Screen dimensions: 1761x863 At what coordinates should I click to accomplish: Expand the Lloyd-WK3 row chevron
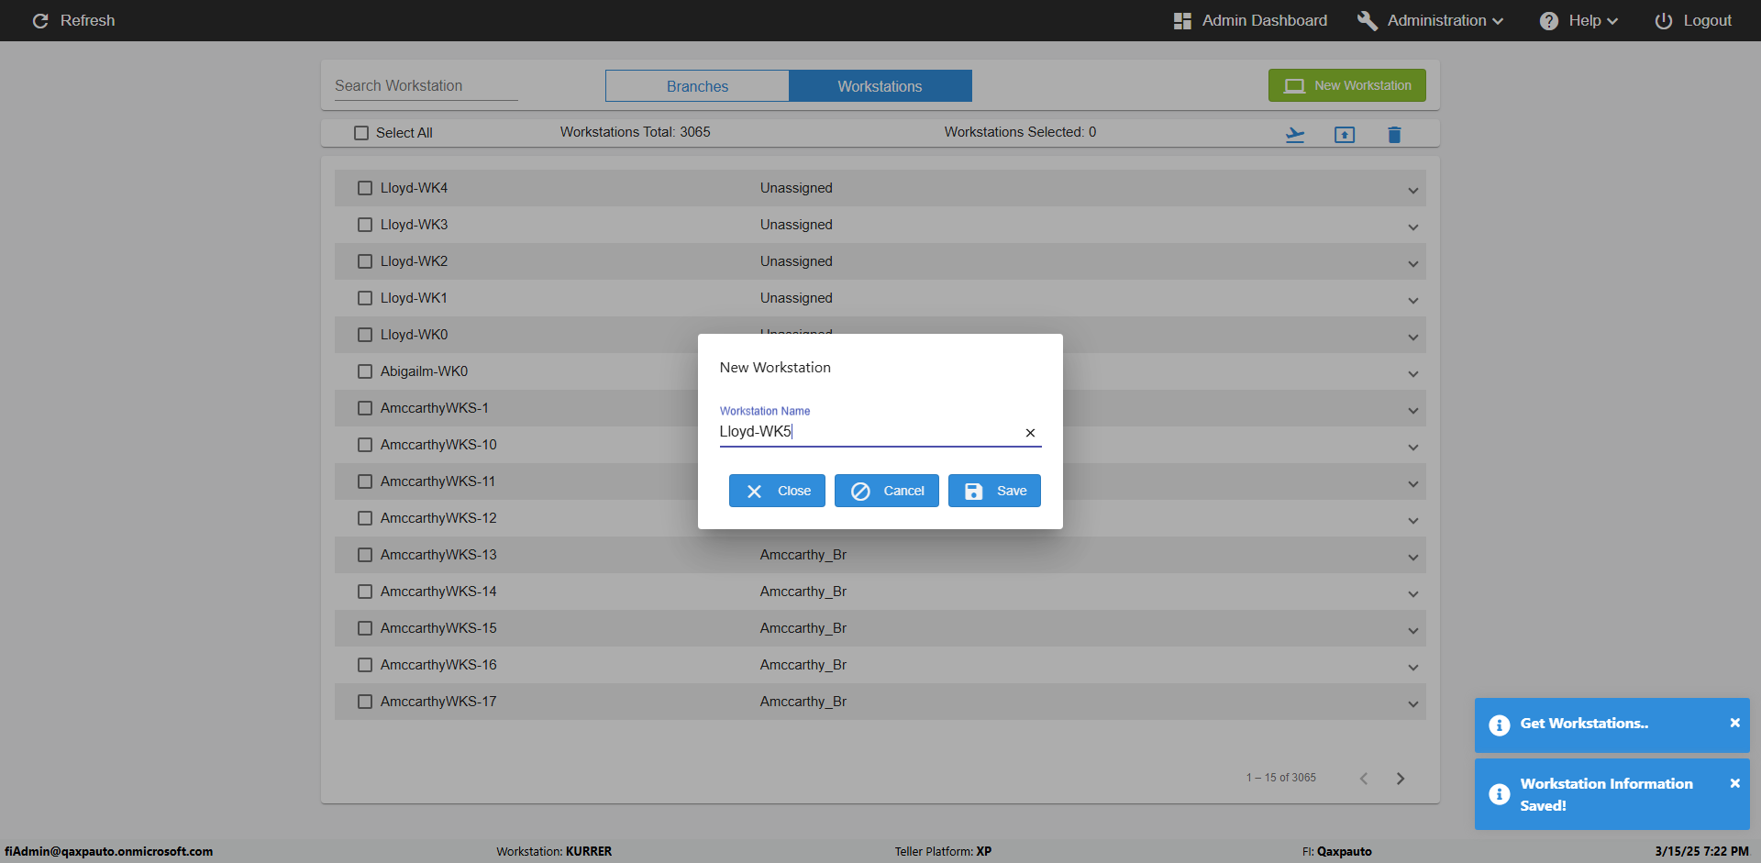(1412, 227)
